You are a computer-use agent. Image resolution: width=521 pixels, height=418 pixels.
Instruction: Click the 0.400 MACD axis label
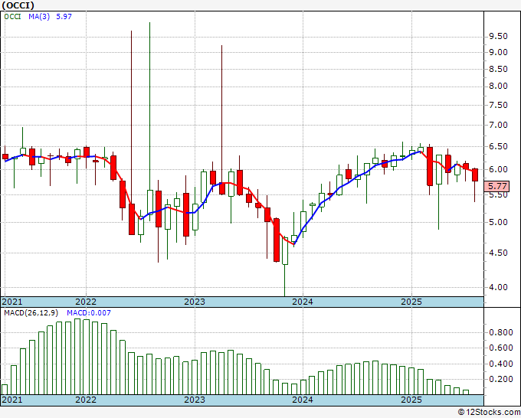[501, 364]
